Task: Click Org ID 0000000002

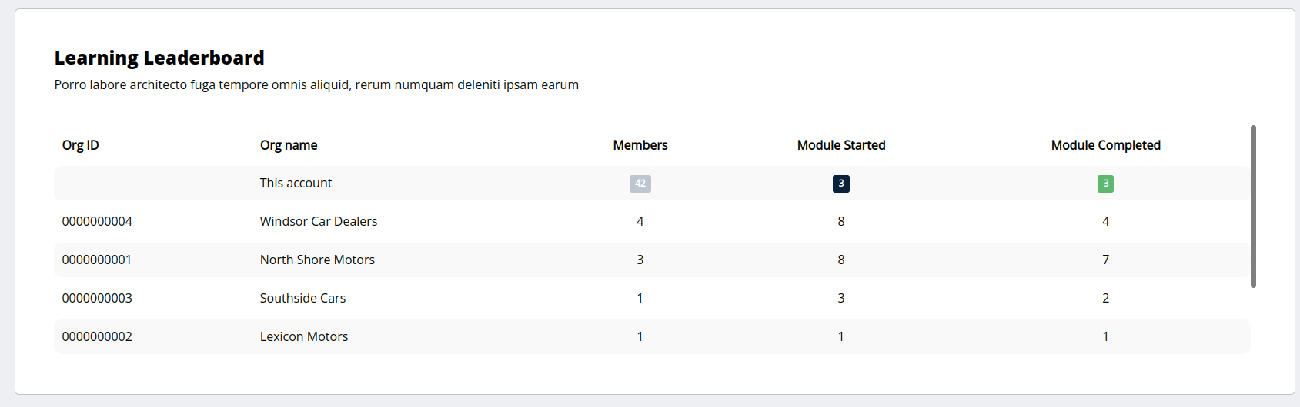Action: click(97, 336)
